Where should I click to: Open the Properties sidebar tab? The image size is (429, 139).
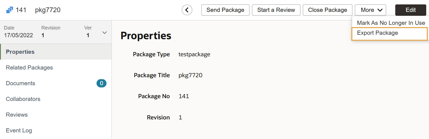20,52
